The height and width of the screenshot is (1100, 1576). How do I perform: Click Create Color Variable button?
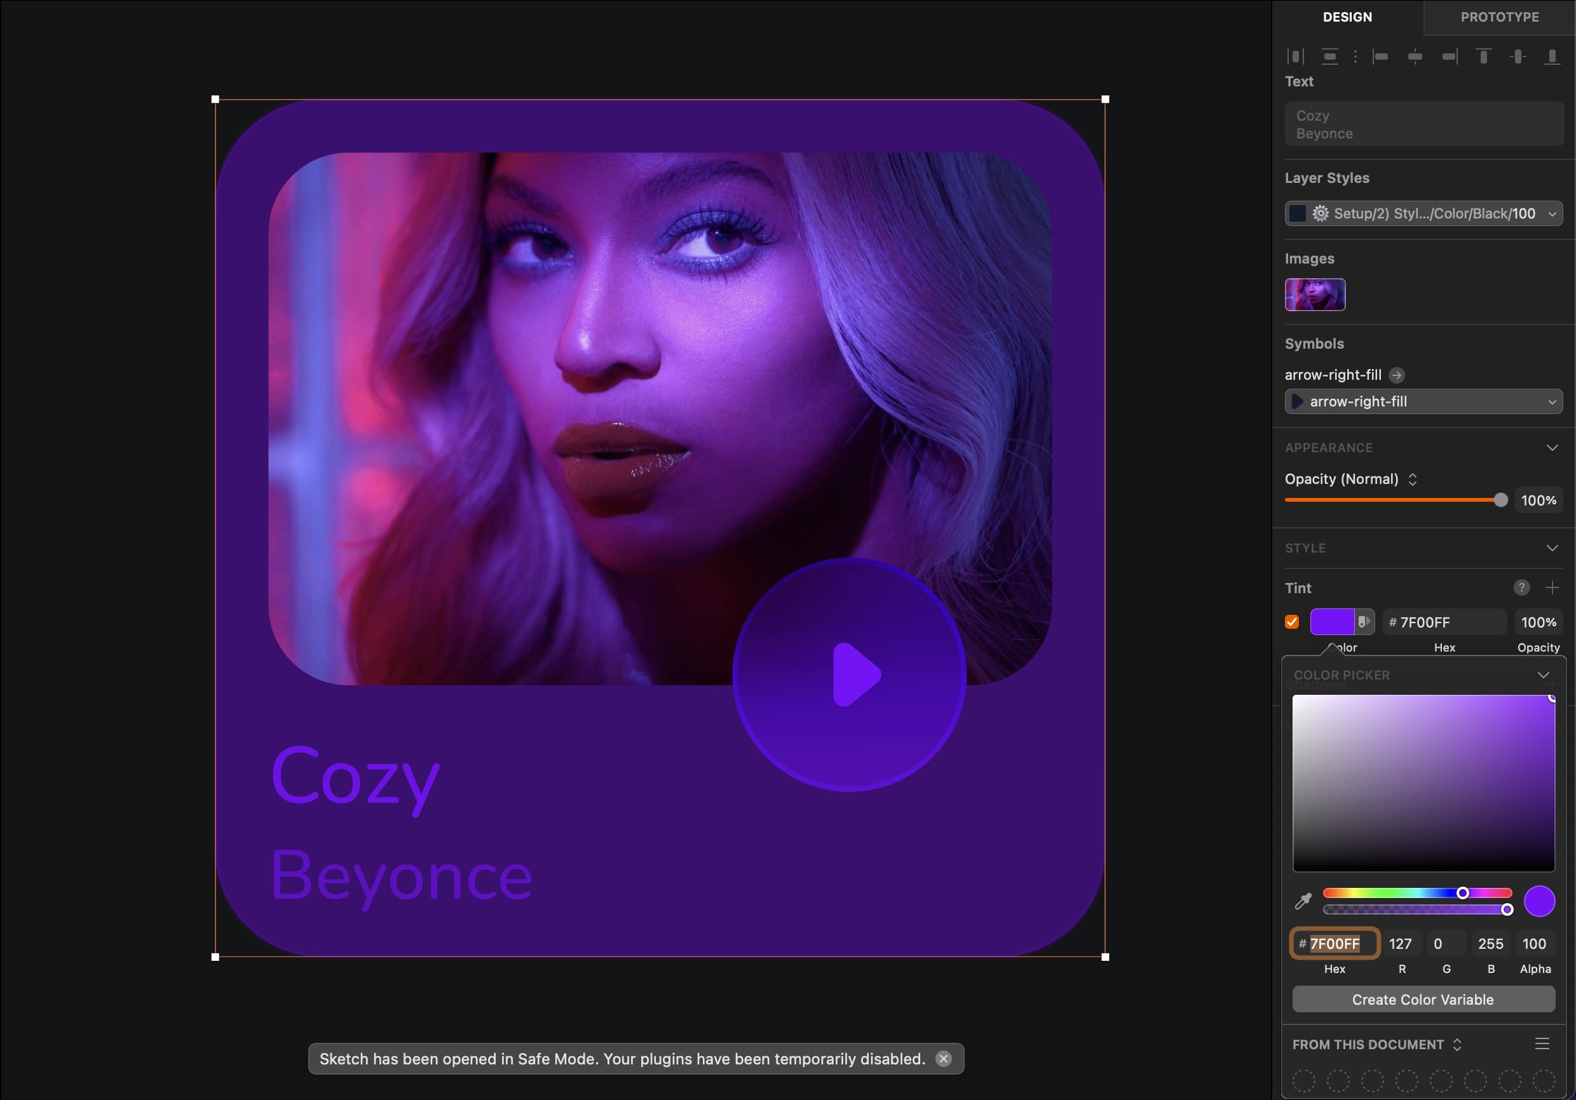coord(1423,999)
